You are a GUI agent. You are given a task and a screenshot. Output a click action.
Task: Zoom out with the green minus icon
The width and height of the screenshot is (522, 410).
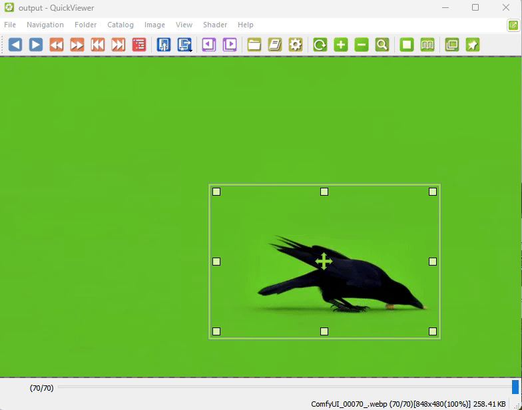(362, 45)
